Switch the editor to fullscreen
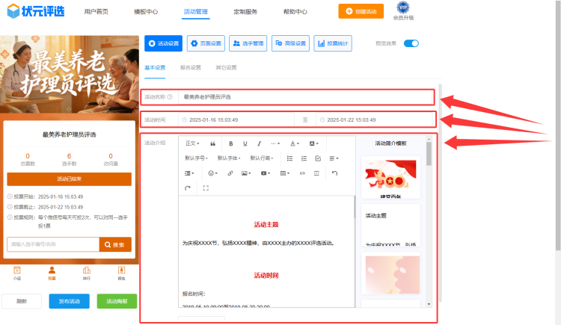Image resolution: width=561 pixels, height=325 pixels. click(x=206, y=188)
